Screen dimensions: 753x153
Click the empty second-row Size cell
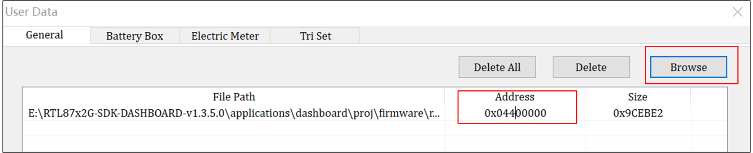pos(638,128)
